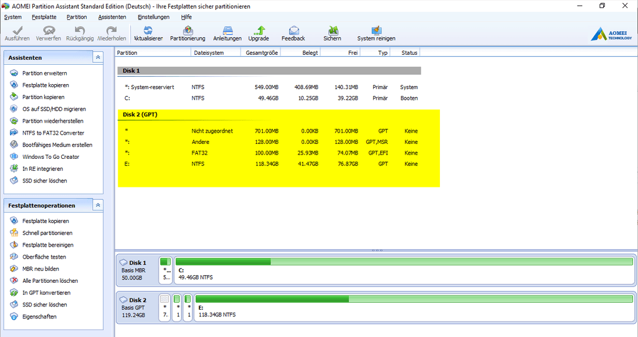
Task: Select the C: partition row in the list
Action: [269, 98]
